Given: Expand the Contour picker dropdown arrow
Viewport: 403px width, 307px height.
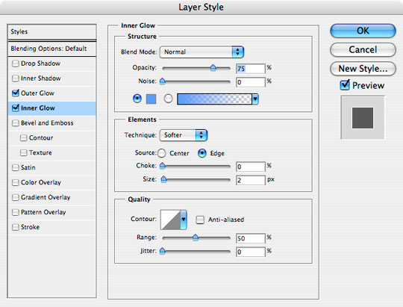Looking at the screenshot, I should [184, 220].
